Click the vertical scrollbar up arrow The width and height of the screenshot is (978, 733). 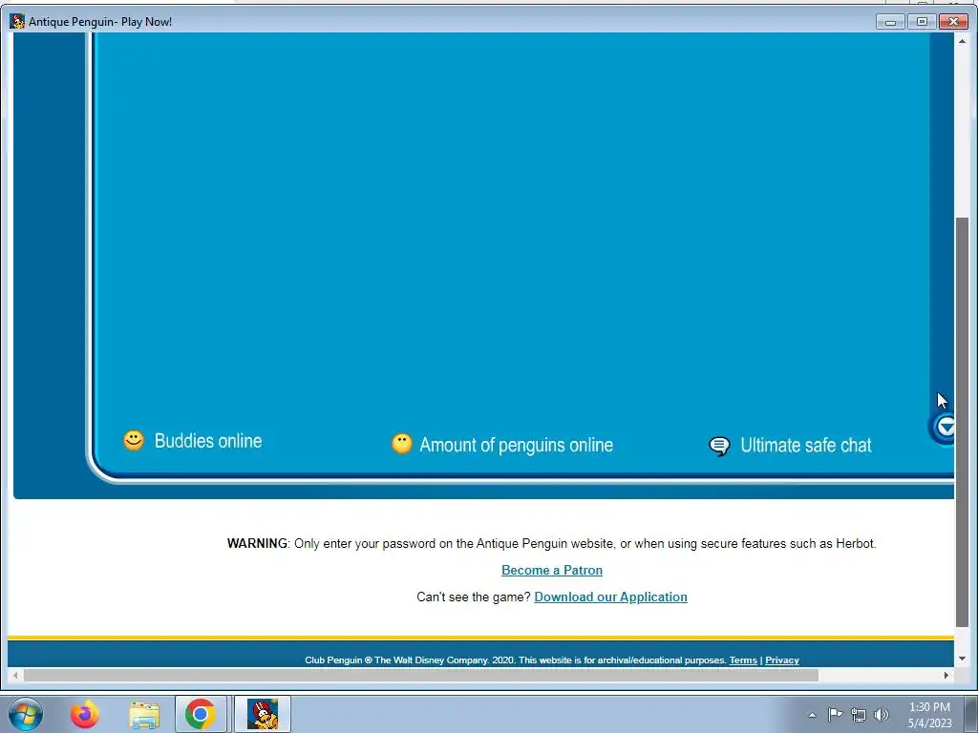click(962, 40)
